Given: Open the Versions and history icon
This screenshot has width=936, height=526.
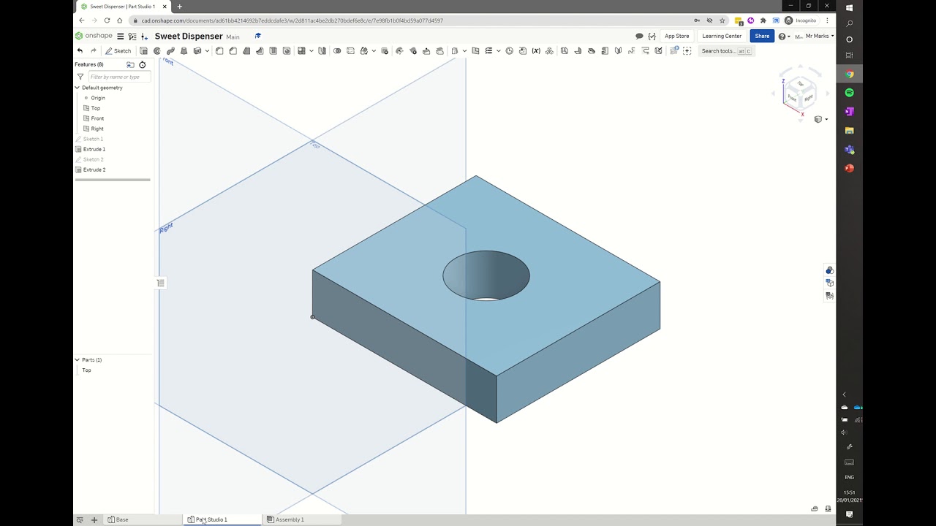Looking at the screenshot, I should coord(132,37).
